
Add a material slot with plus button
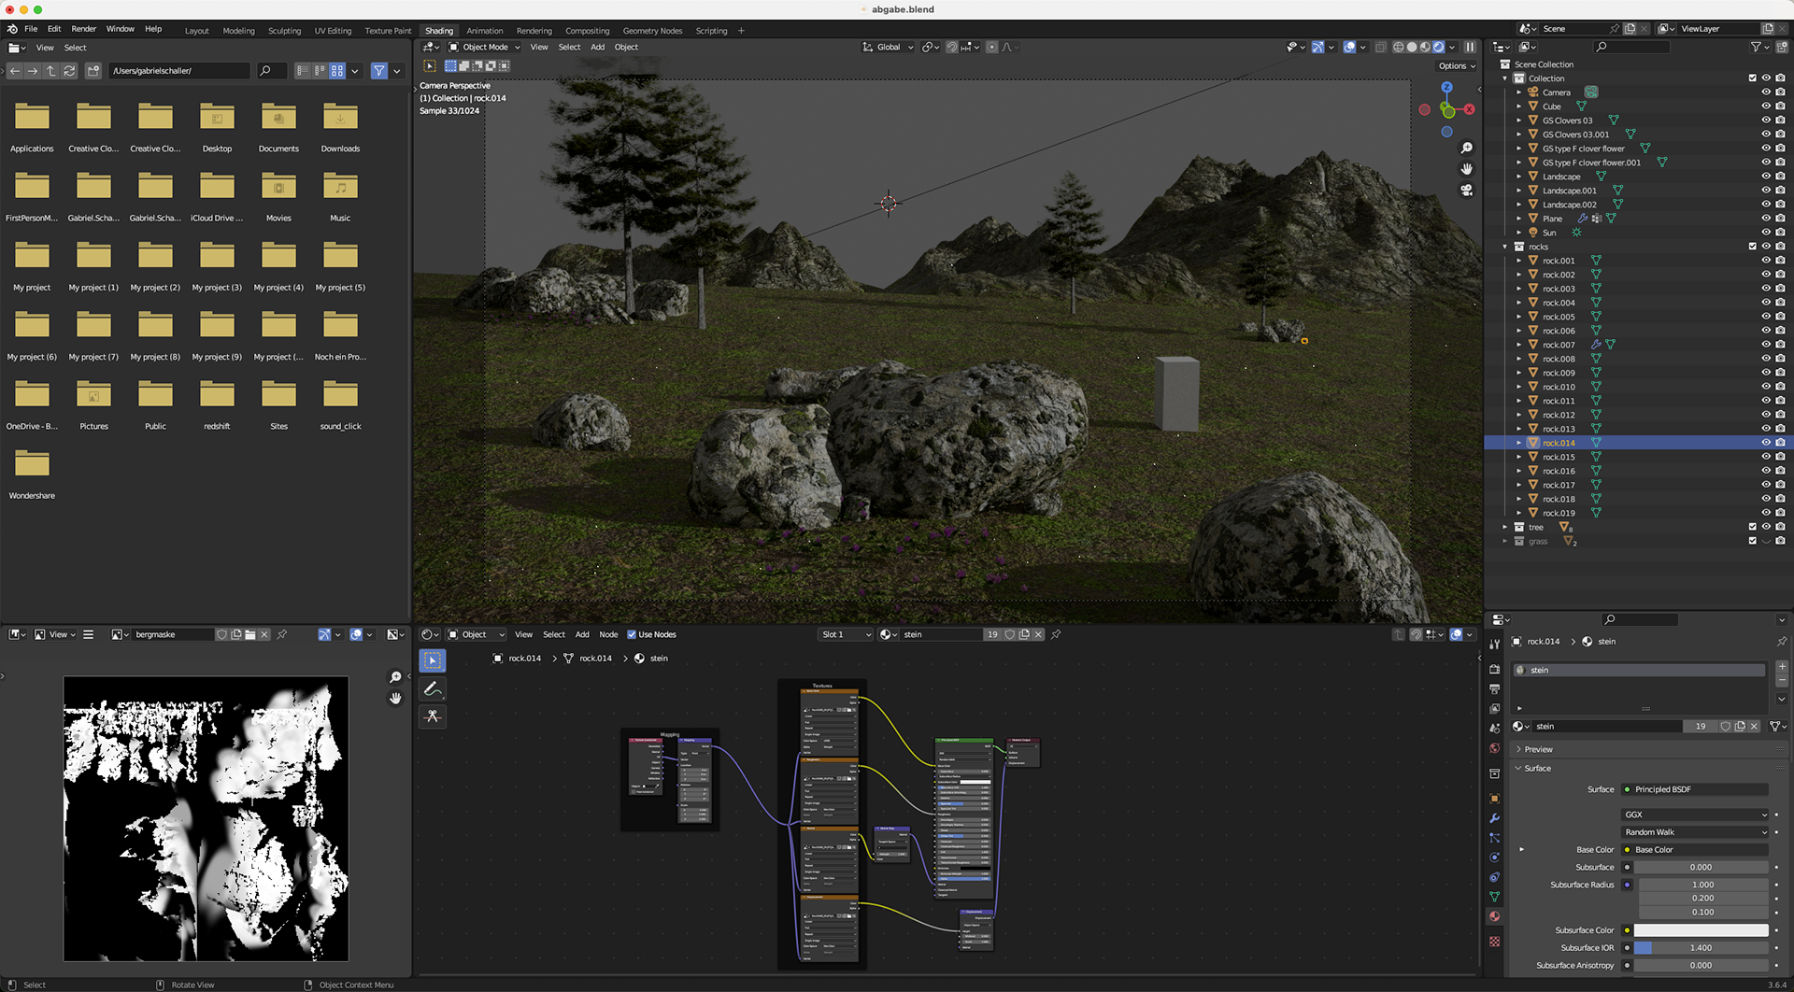point(1782,667)
